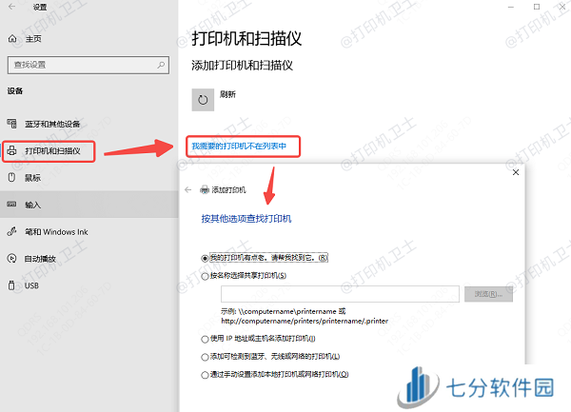Click the 主页 home label
Image resolution: width=571 pixels, height=412 pixels.
[33, 39]
